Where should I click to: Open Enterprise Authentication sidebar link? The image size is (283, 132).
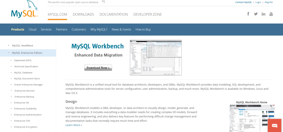28,115
